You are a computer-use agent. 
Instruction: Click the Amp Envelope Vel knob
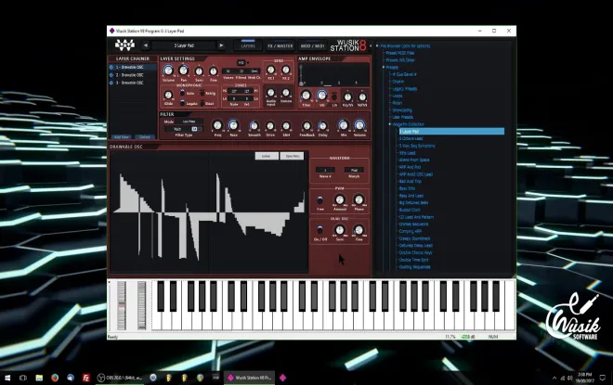click(321, 96)
